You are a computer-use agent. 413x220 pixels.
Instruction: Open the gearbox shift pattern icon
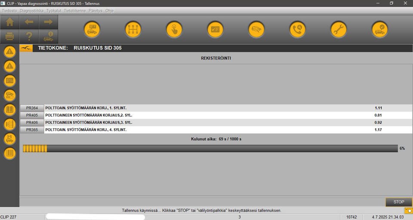coord(133,29)
